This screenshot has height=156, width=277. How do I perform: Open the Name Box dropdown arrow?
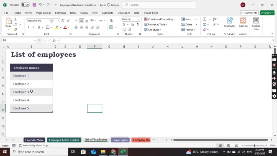pyautogui.click(x=35, y=40)
